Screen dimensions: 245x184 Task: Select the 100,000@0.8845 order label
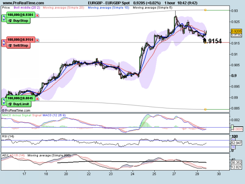[20, 98]
